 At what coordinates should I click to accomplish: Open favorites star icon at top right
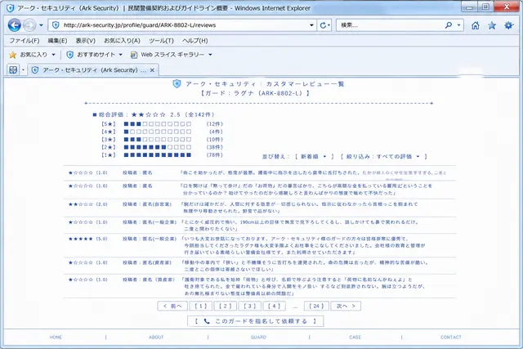click(x=492, y=25)
